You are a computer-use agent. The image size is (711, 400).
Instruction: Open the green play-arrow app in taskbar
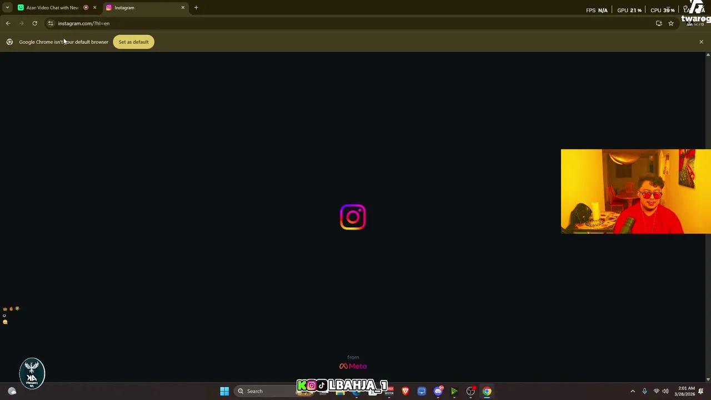tap(454, 391)
